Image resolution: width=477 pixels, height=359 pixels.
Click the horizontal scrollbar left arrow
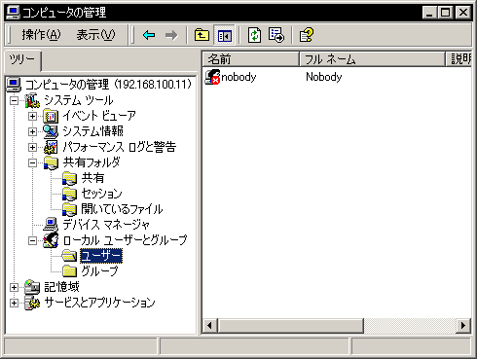pyautogui.click(x=209, y=325)
